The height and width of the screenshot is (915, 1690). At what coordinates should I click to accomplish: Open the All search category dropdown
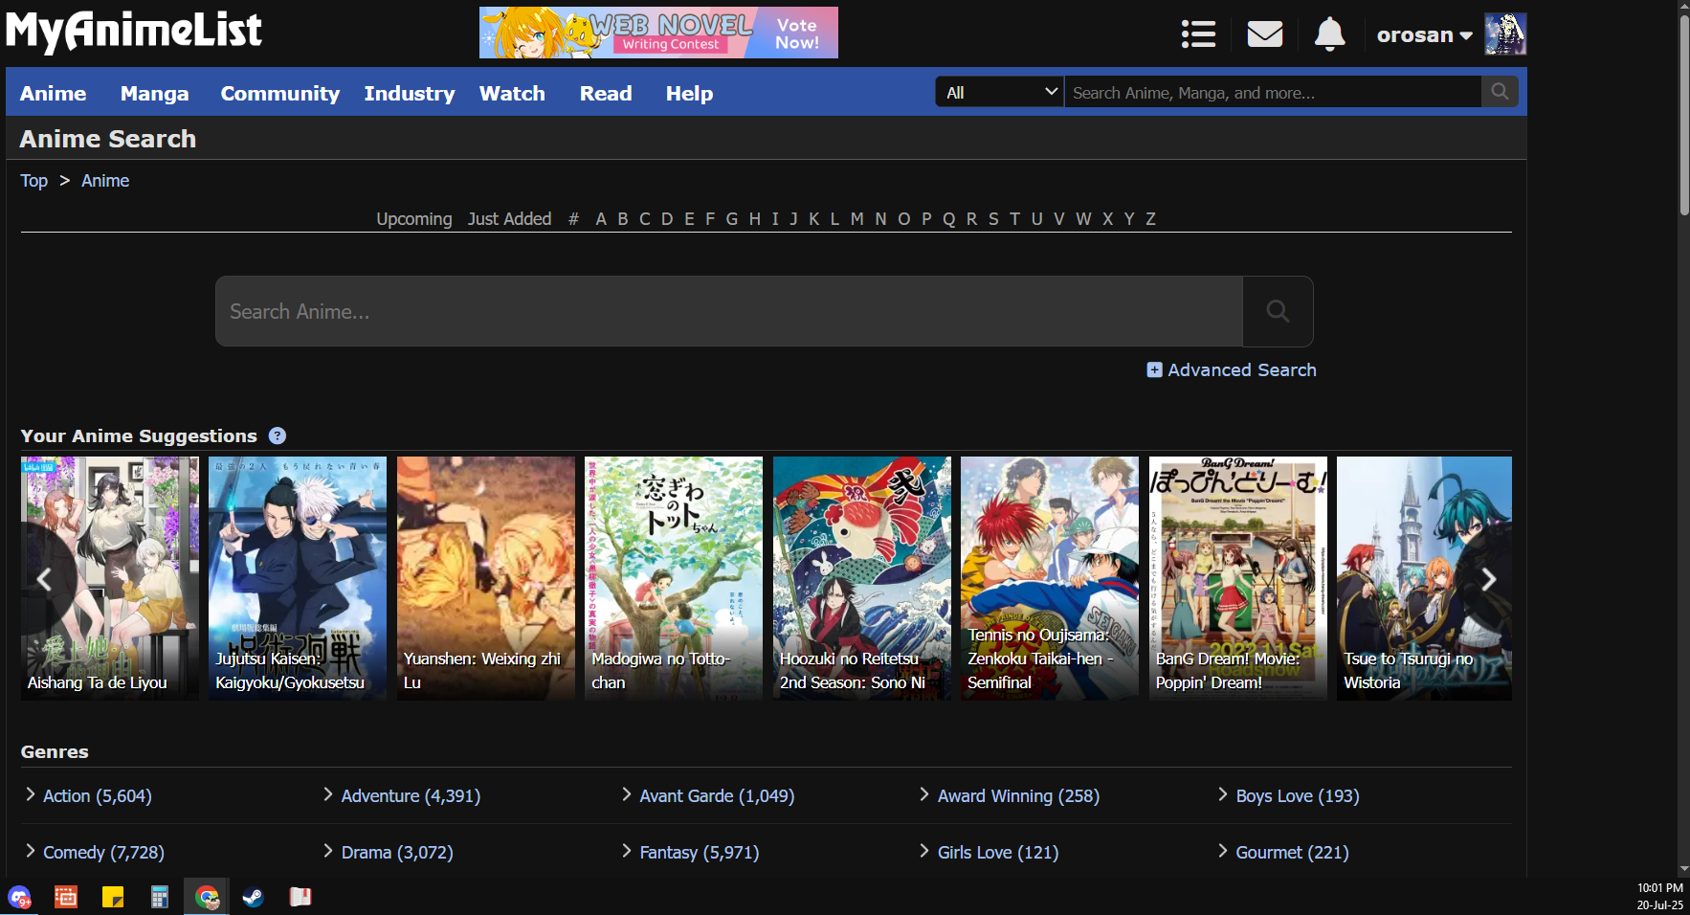pyautogui.click(x=1000, y=92)
